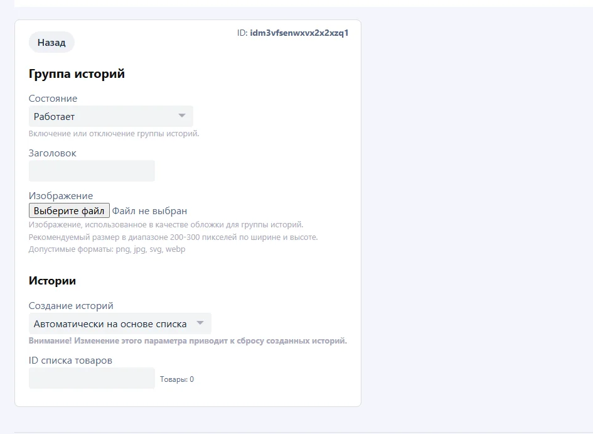Screen dimensions: 593x434
Task: Click the Заголовок field label
Action: click(53, 153)
